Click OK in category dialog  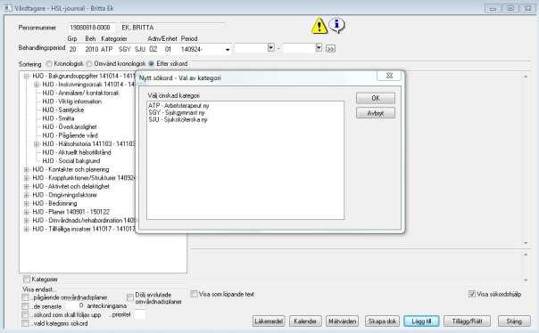(376, 98)
